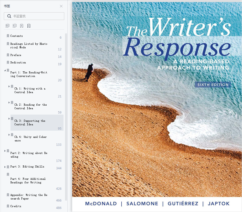This screenshot has height=212, width=242.
Task: Click page number 12 for Readings Listed
Action: click(x=60, y=49)
